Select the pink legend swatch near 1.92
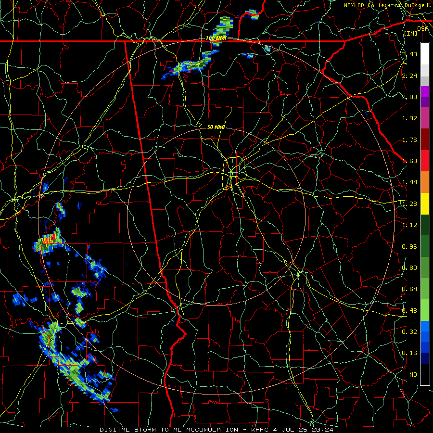This screenshot has height=433, width=433. 425,118
